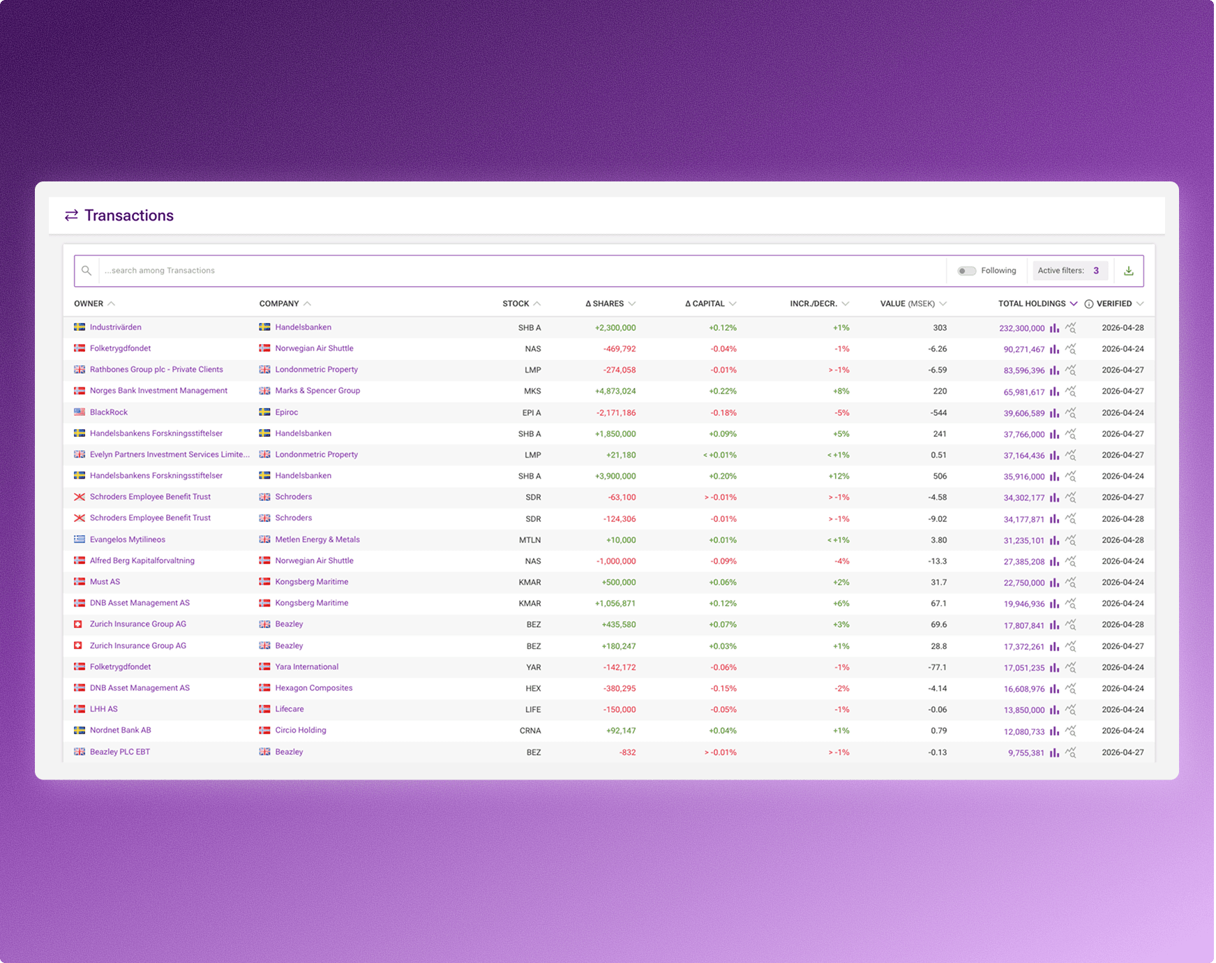Open company Metlen Energy & Metals
1216x963 pixels.
click(317, 539)
